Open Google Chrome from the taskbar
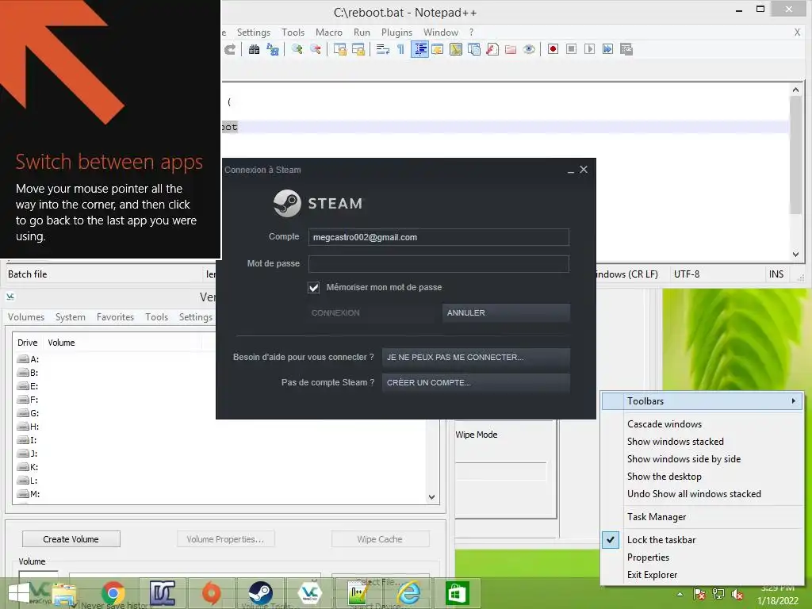Viewport: 812px width, 609px height. click(x=113, y=593)
